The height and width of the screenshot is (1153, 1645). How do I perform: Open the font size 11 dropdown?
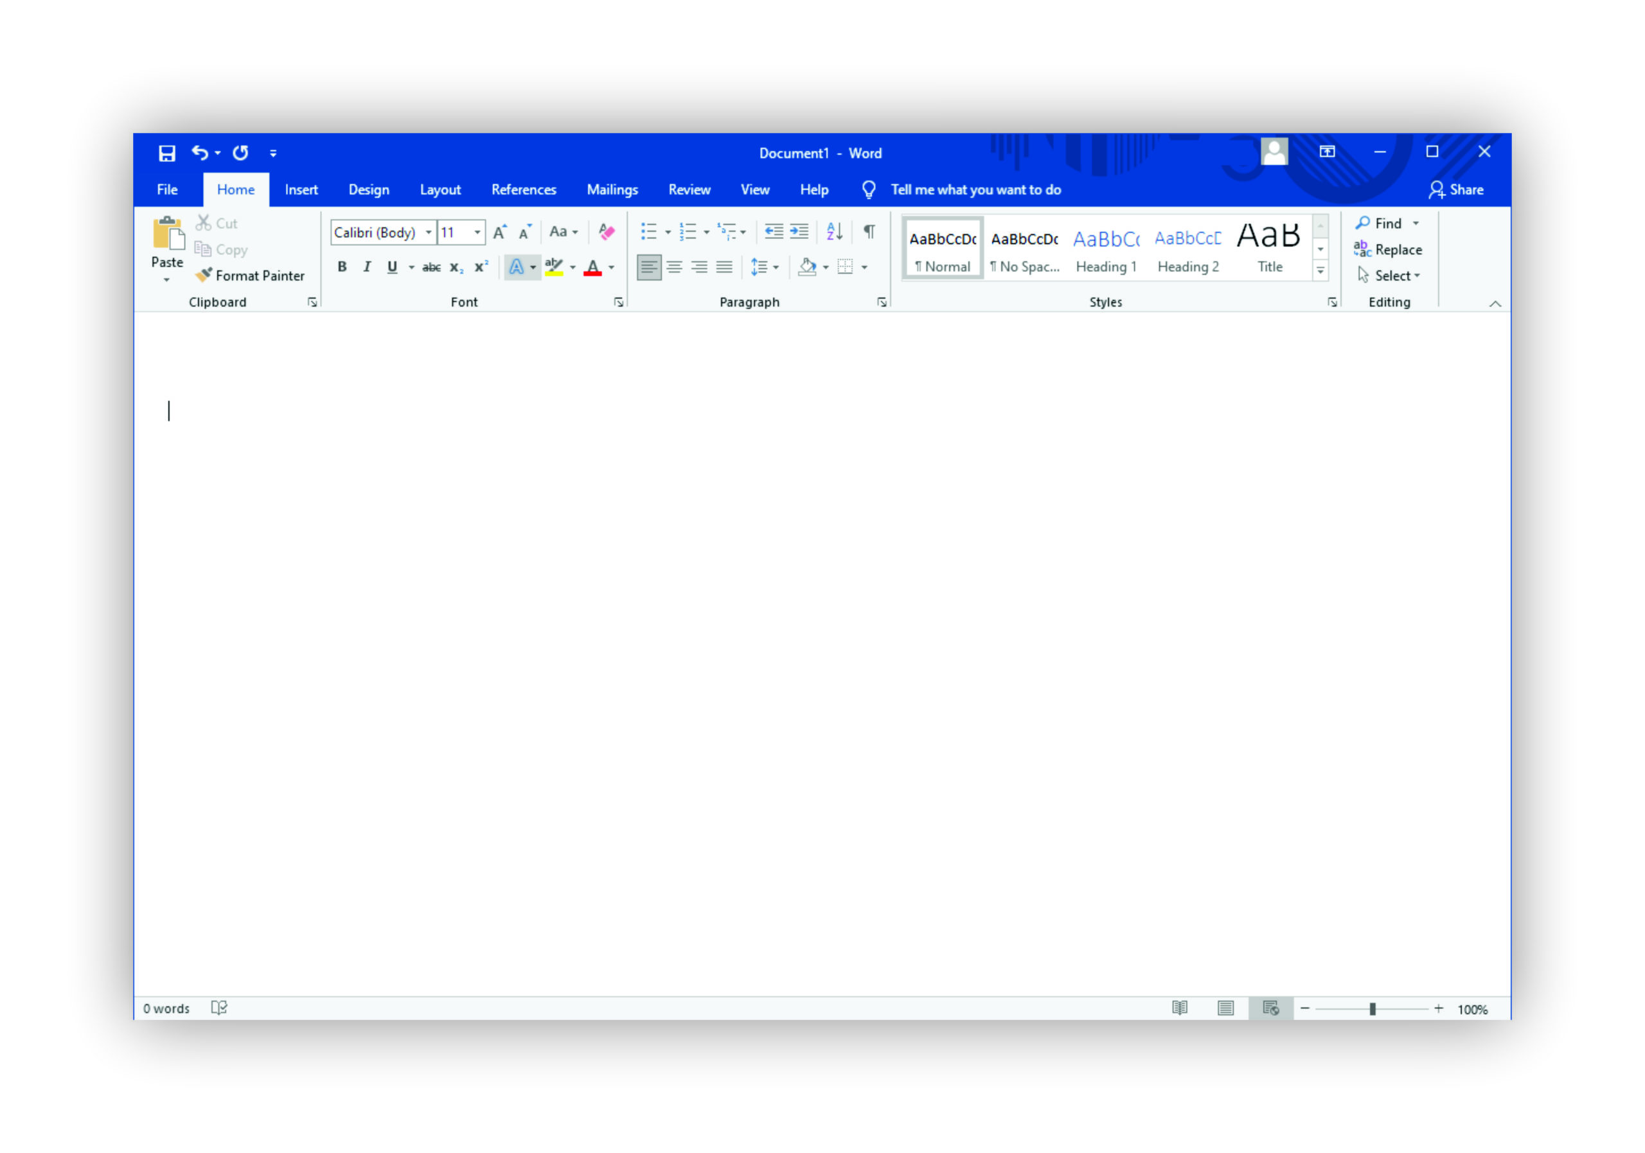477,232
